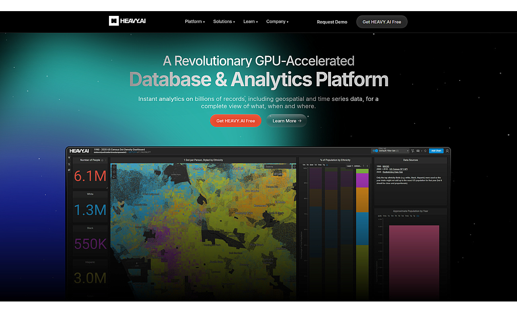Toggle the Filter set switch
Screen dimensions: 517x313
click(375, 151)
